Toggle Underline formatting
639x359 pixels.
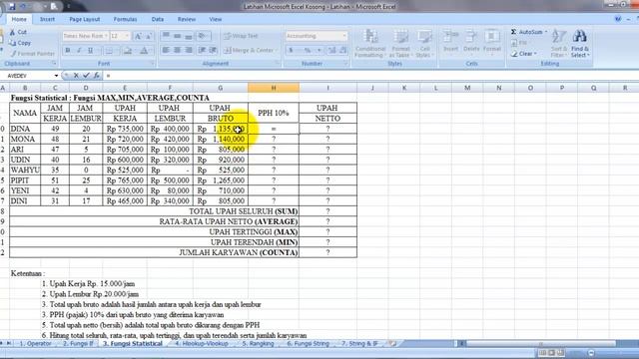[90, 51]
